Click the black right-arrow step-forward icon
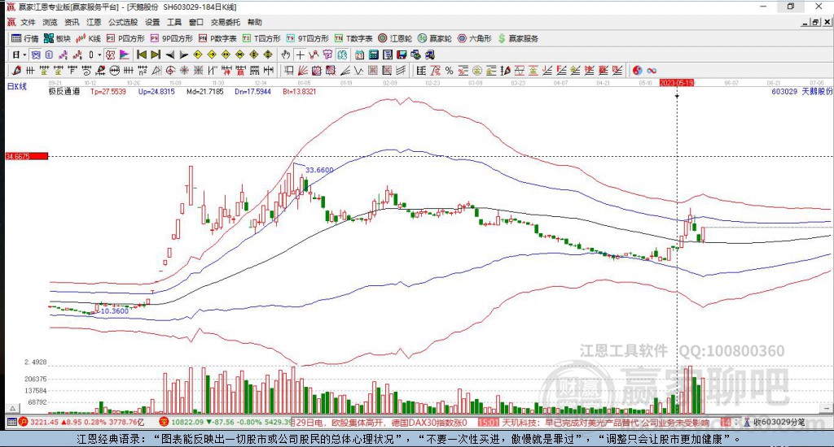Screen dimensions: 834x447 pyautogui.click(x=183, y=54)
